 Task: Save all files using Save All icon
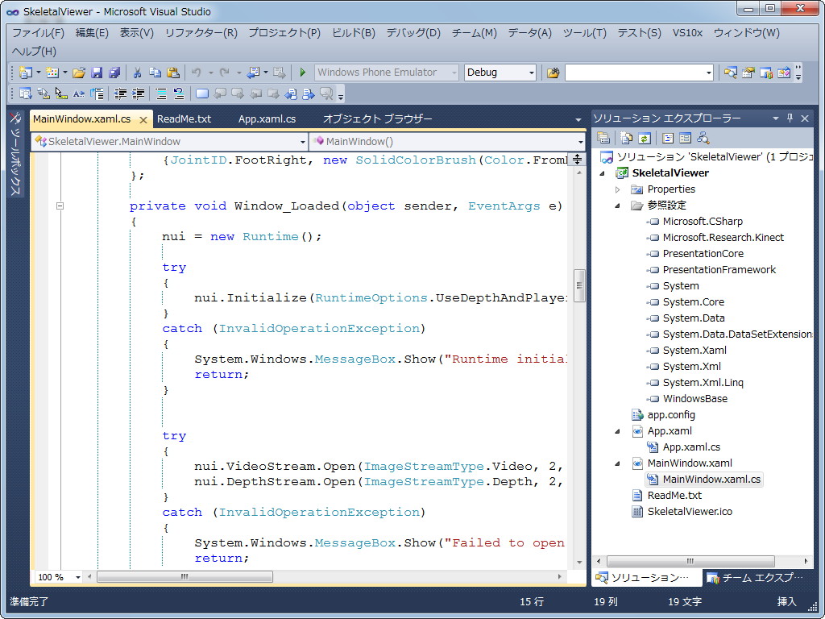[x=114, y=73]
